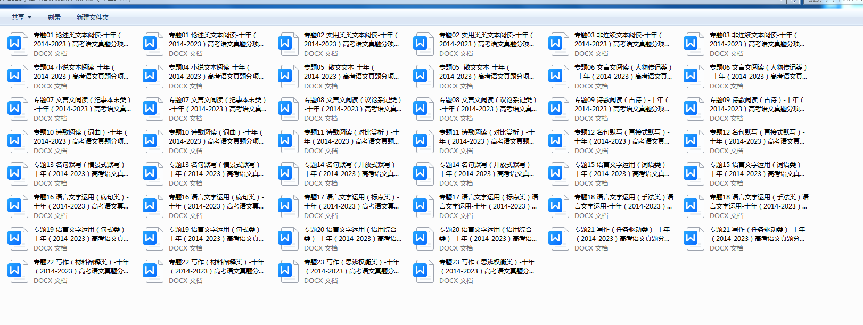Click the 新建文件夹 button
Image resolution: width=863 pixels, height=325 pixels.
[93, 18]
